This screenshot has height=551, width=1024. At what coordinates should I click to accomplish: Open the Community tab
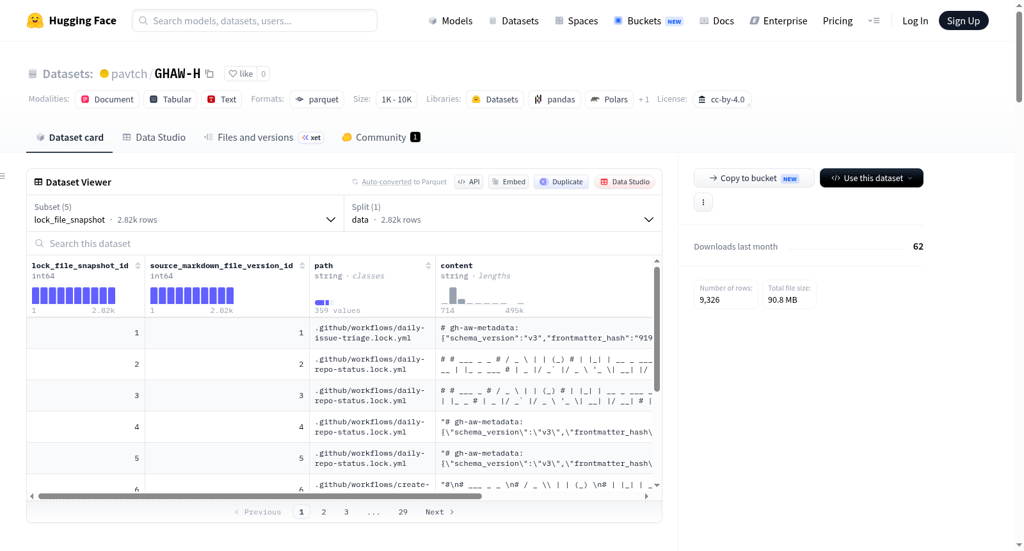click(x=381, y=137)
